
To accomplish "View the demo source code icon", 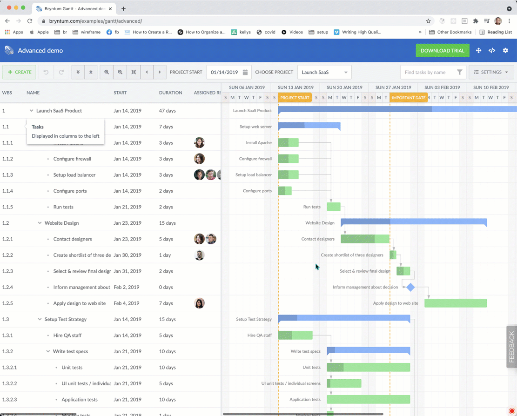I will 492,50.
